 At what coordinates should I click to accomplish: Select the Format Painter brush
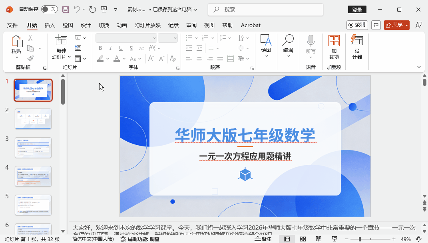[30, 58]
